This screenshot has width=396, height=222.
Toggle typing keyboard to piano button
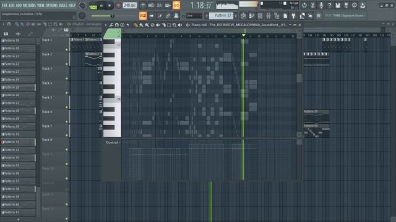click(143, 16)
